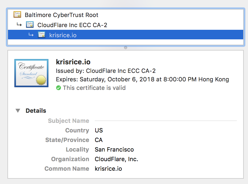Click the State/Province field label
Image resolution: width=248 pixels, height=184 pixels.
point(67,140)
